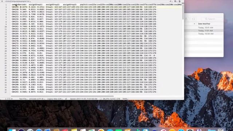Click the editor's horizontal scrollbar thumb

click(x=62, y=96)
